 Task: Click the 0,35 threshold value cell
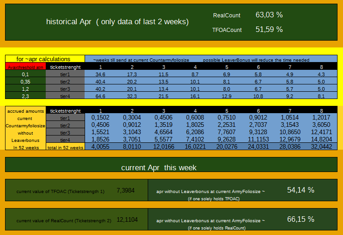point(25,81)
